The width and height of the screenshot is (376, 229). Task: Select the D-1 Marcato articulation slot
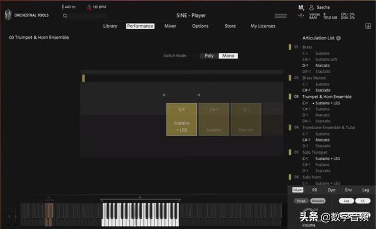point(246,120)
